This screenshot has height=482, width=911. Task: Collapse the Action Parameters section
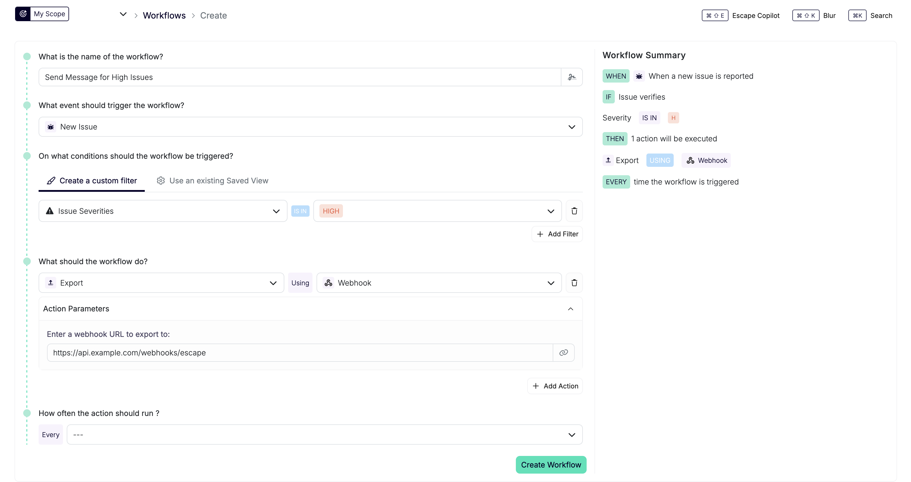[x=570, y=308]
